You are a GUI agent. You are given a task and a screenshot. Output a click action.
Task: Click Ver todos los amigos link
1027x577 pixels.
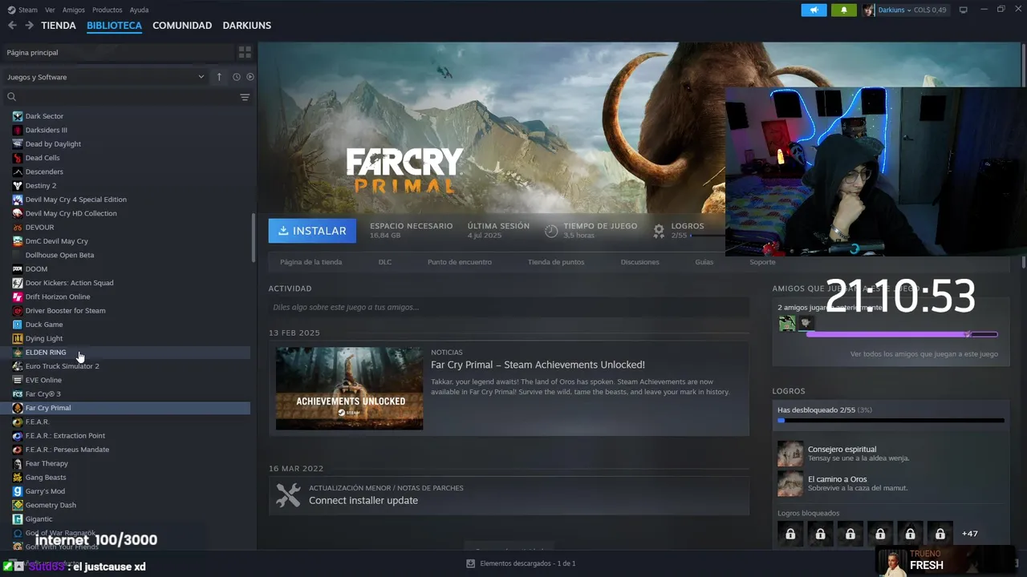point(924,353)
